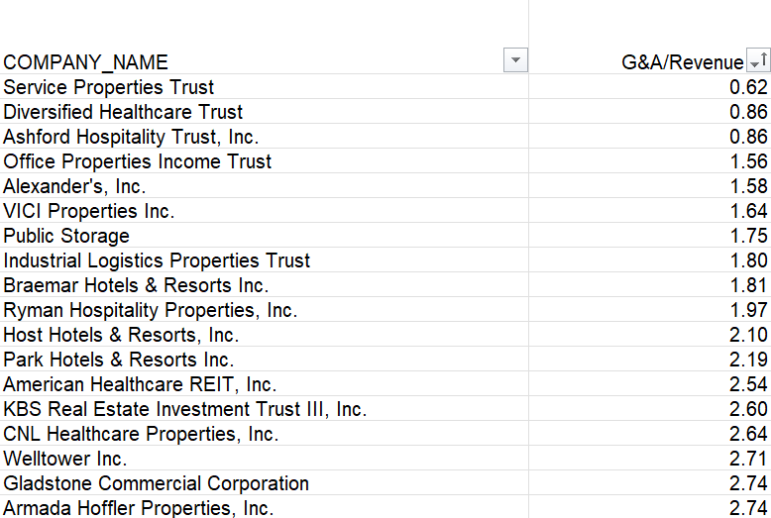Select the Host Hotels & Resorts cell
Image resolution: width=771 pixels, height=518 pixels.
121,335
